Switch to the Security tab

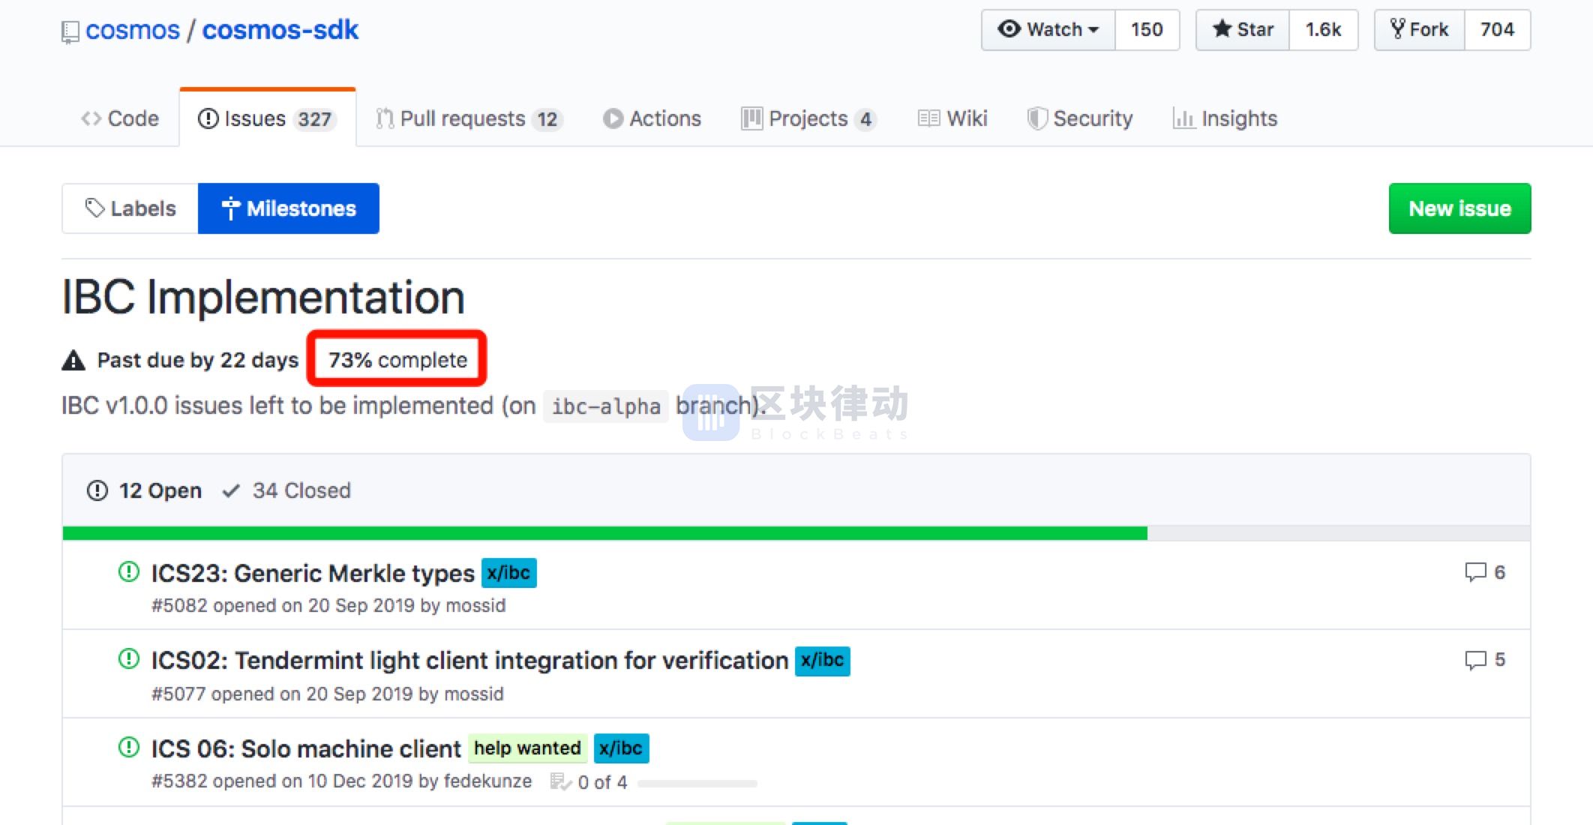(1080, 118)
